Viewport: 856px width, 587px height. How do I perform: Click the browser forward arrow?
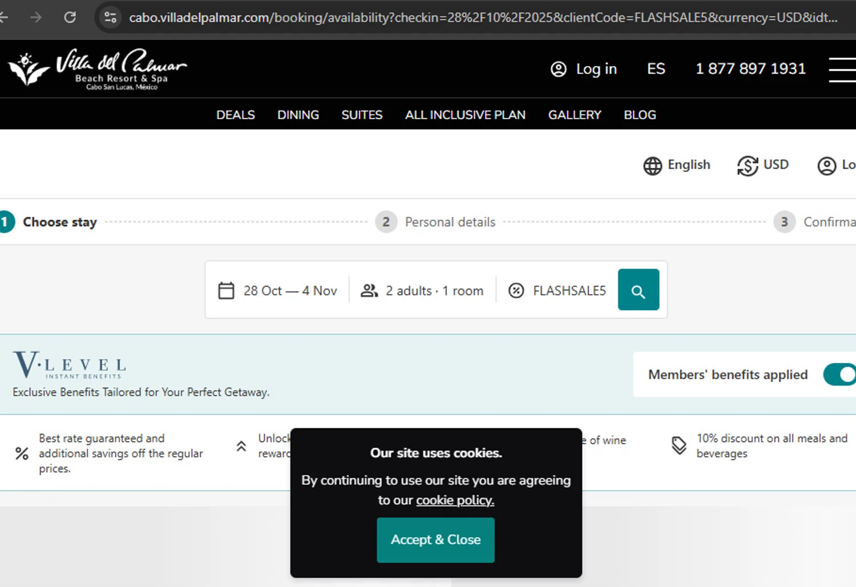point(36,17)
